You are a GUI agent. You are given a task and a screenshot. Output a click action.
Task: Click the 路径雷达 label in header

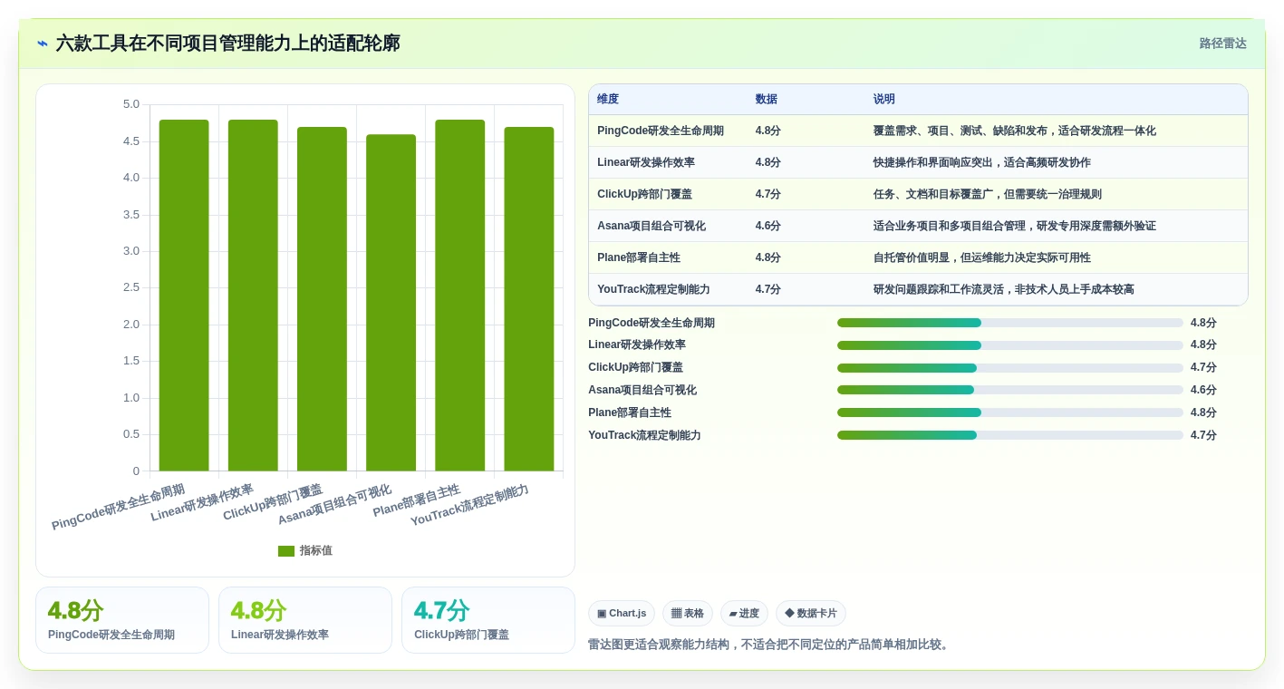pos(1223,44)
